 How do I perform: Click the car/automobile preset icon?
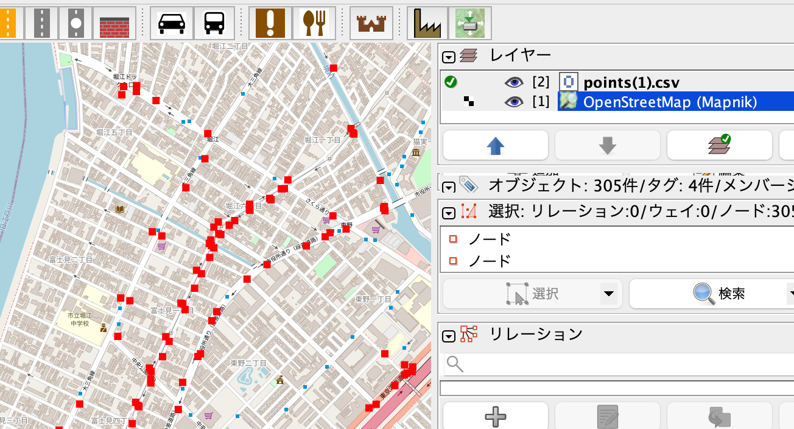click(171, 23)
